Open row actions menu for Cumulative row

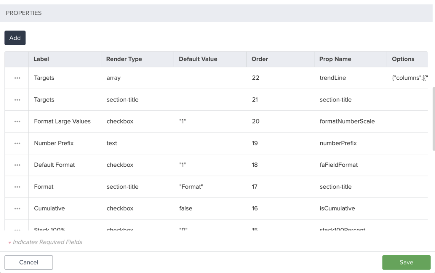click(x=17, y=208)
